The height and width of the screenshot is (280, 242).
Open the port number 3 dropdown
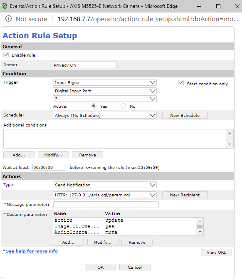coord(105,99)
